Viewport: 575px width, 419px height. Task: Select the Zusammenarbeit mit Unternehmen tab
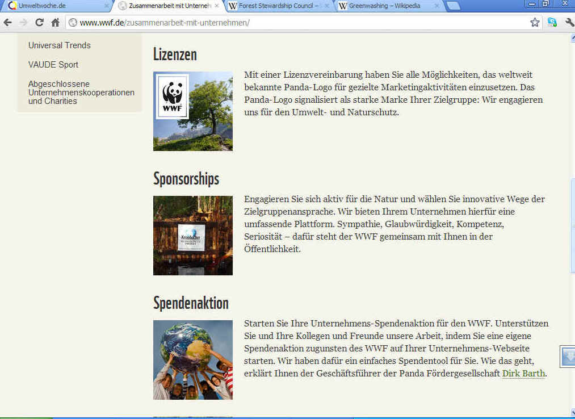[169, 6]
